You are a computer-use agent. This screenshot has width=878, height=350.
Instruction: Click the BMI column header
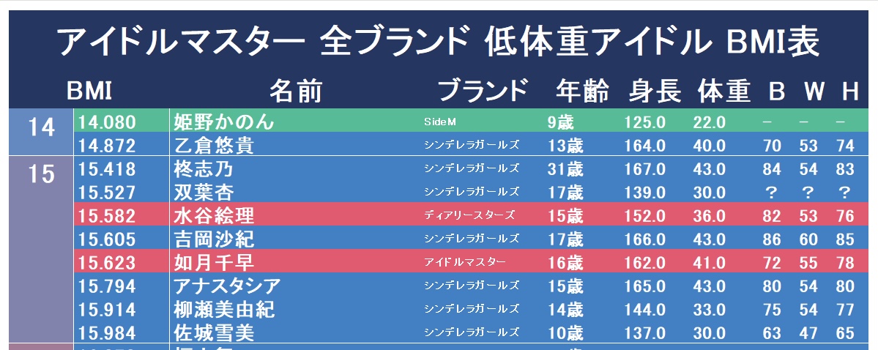pyautogui.click(x=89, y=91)
